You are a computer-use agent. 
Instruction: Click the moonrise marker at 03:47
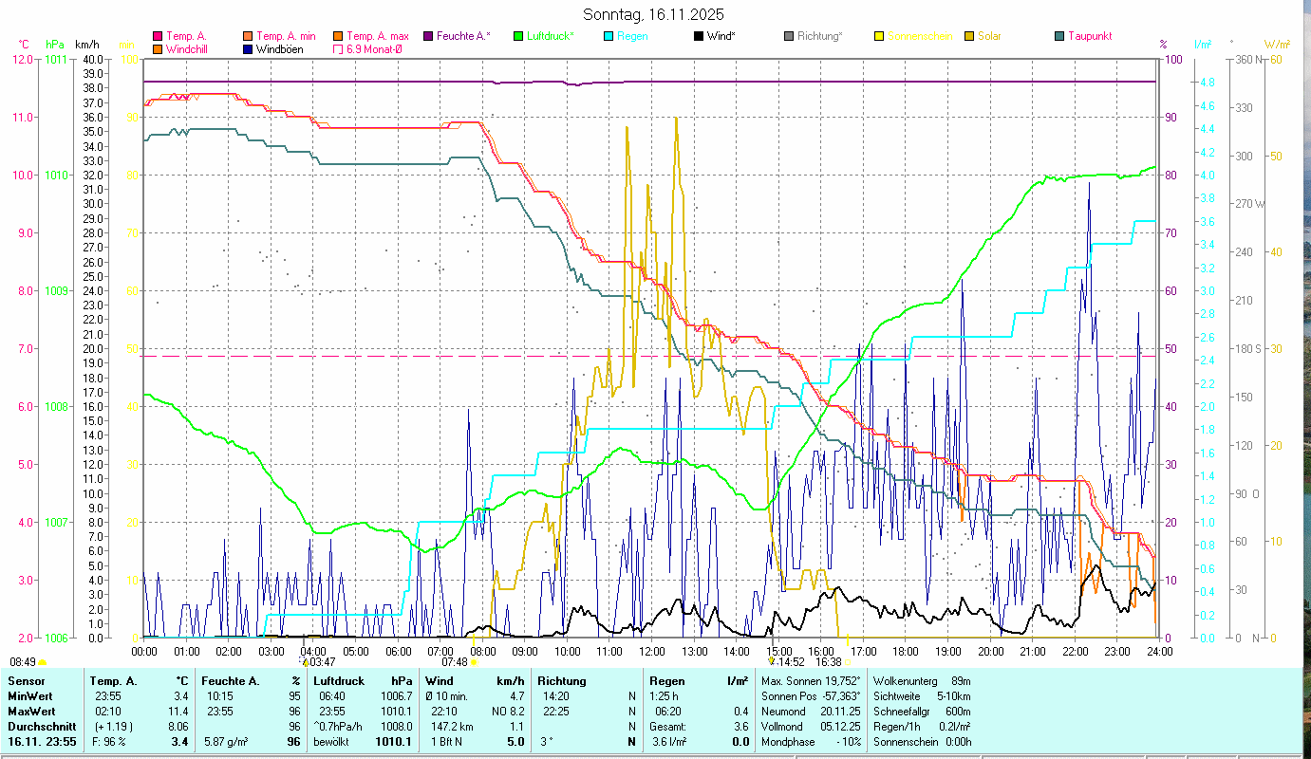click(305, 661)
